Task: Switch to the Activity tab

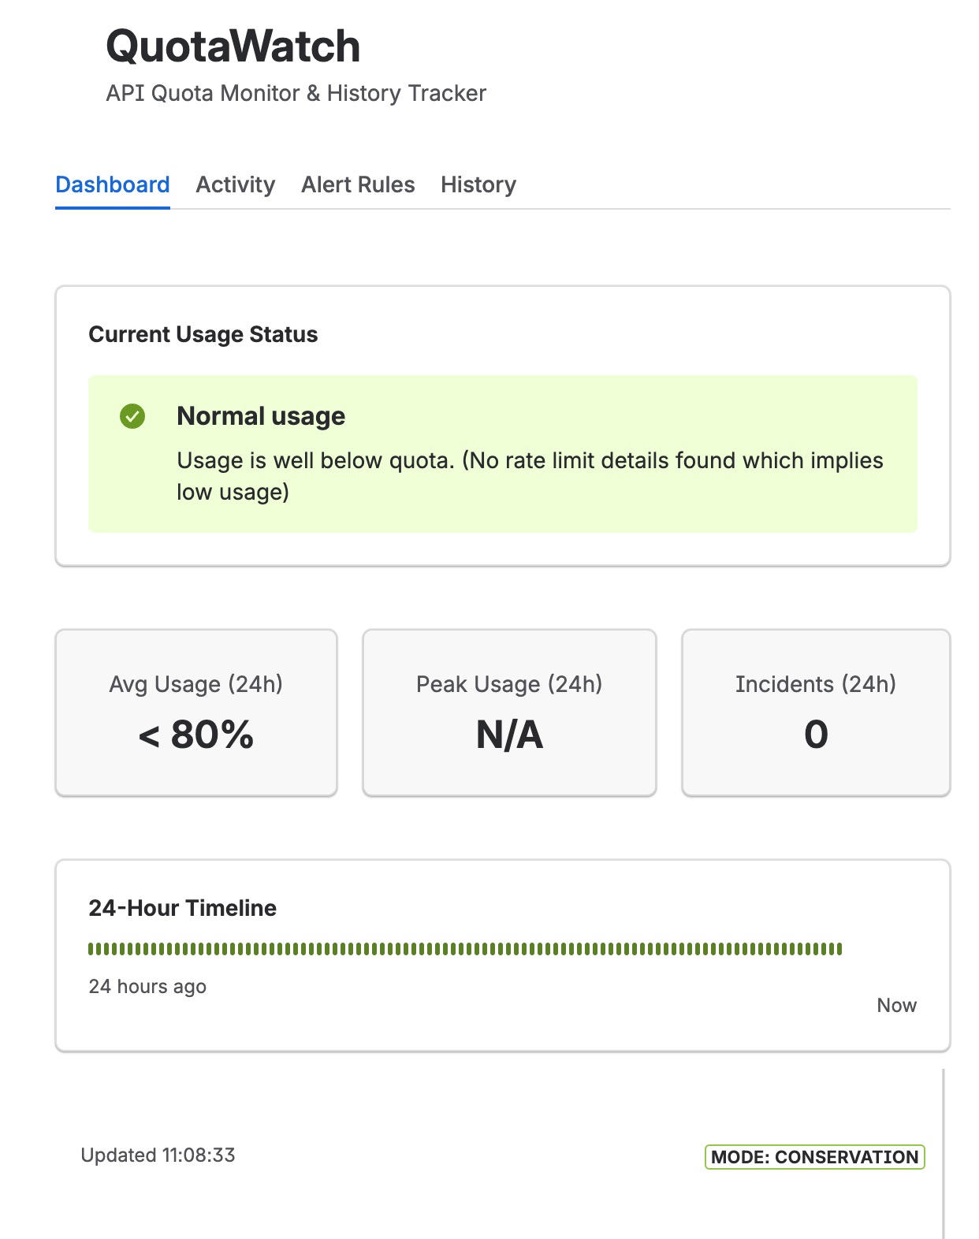Action: click(235, 184)
